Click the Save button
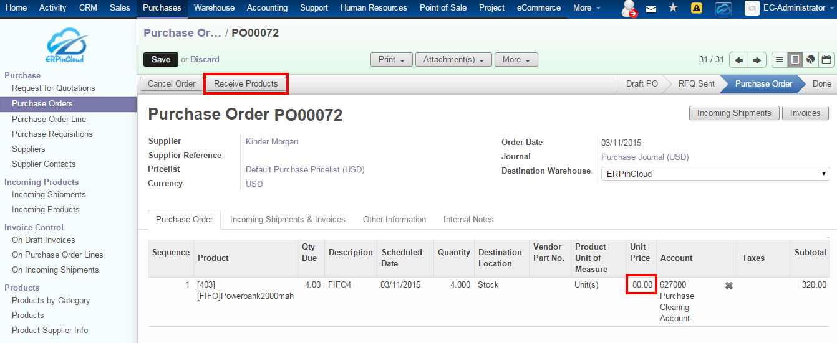Image resolution: width=837 pixels, height=343 pixels. click(x=160, y=59)
